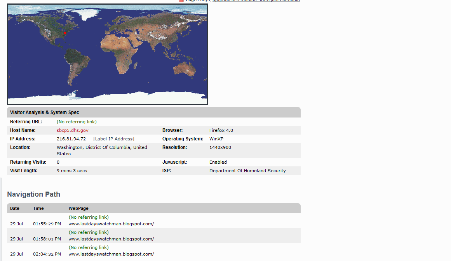Click the WebPage column header

coord(78,209)
